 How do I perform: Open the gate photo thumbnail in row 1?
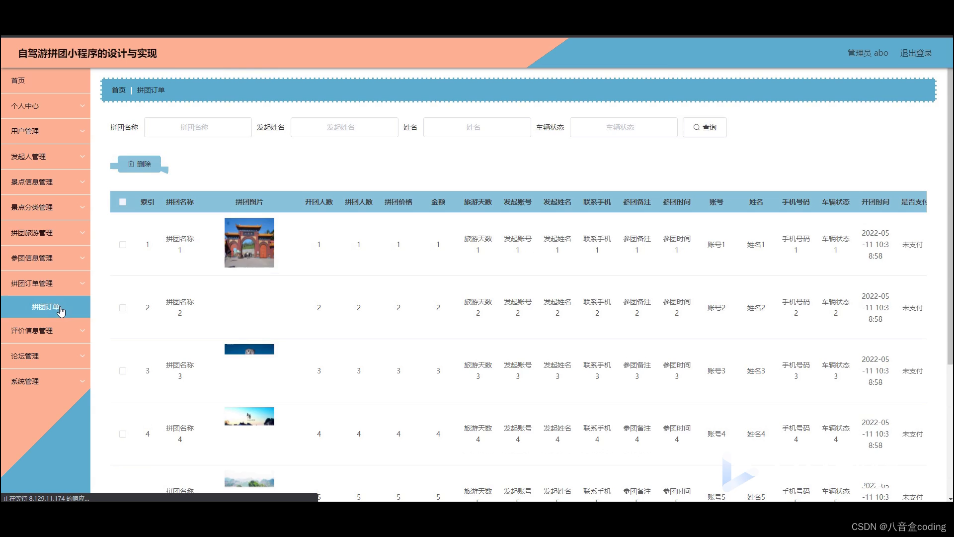pos(249,243)
